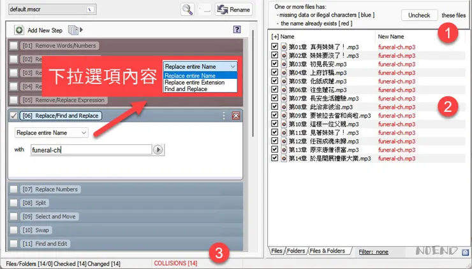Select file 第09章 要被拉去當和尚啦.mp3
This screenshot has width=472, height=269.
pos(330,116)
